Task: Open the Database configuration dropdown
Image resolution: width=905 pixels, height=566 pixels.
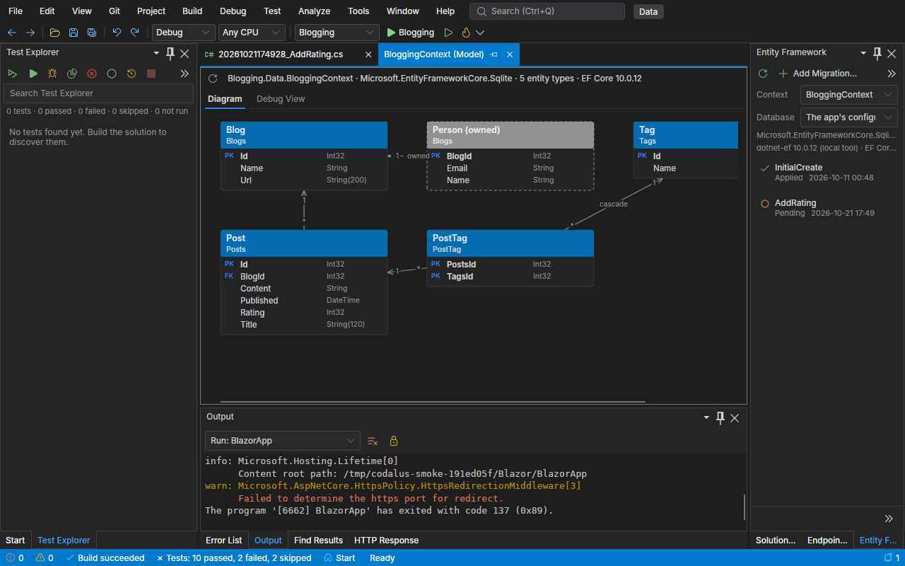Action: 849,117
